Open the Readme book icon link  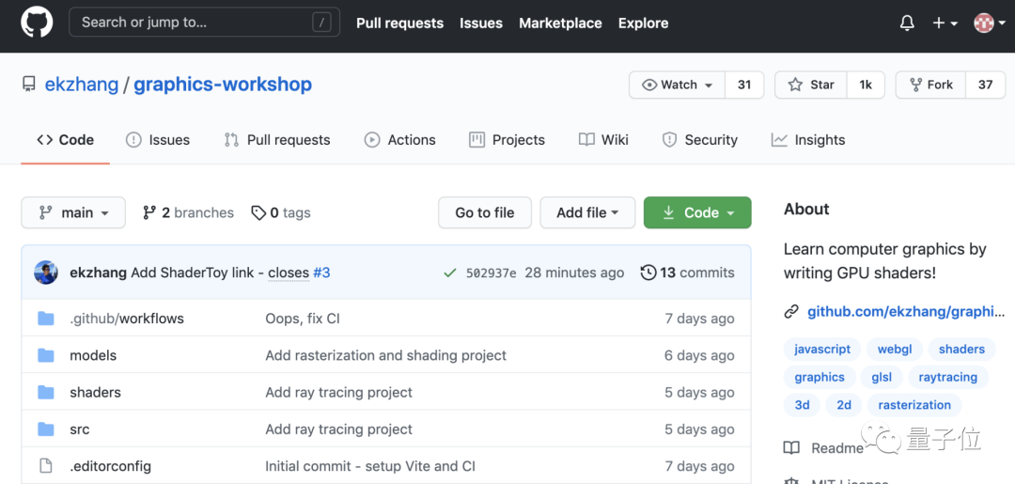click(x=792, y=448)
